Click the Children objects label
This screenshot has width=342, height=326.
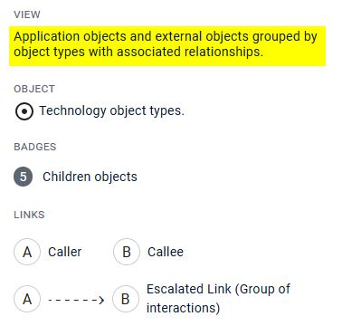(90, 177)
